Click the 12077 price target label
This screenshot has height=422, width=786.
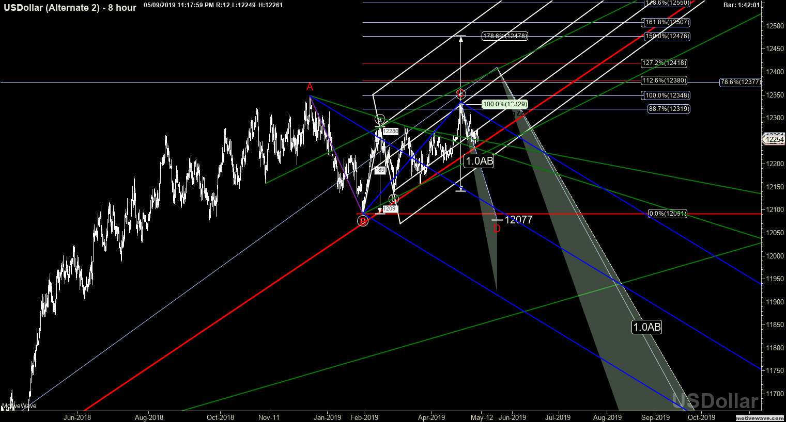(518, 220)
